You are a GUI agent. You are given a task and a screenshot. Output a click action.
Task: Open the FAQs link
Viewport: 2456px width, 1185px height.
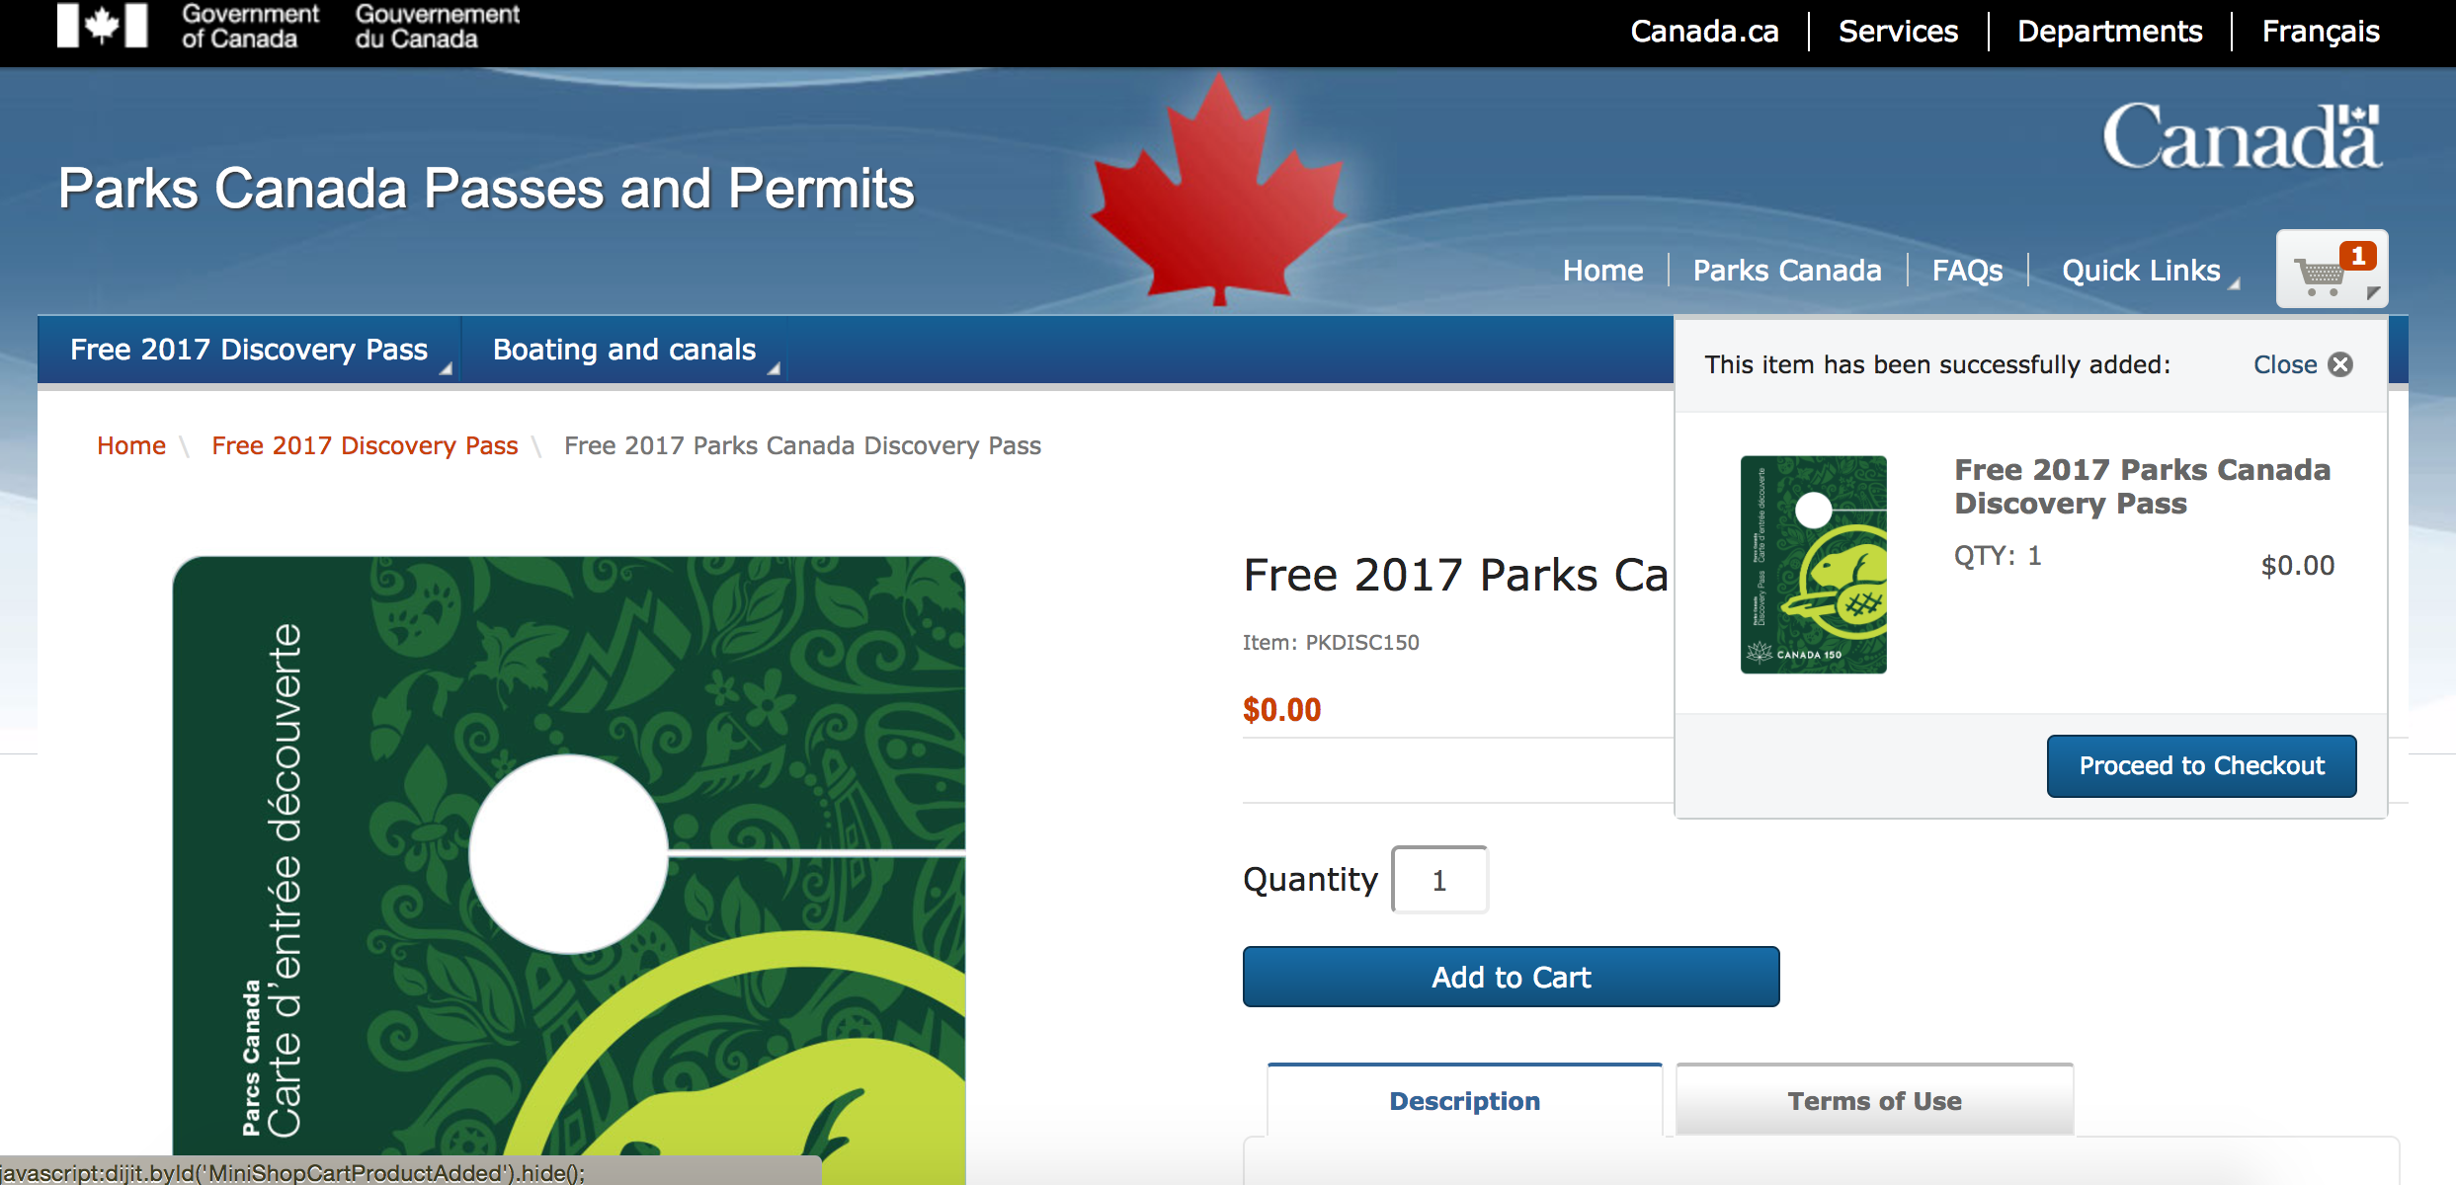click(x=1967, y=271)
